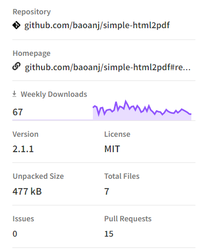Image resolution: width=197 pixels, height=250 pixels.
Task: Click the Weekly Downloads label text
Action: coord(54,94)
